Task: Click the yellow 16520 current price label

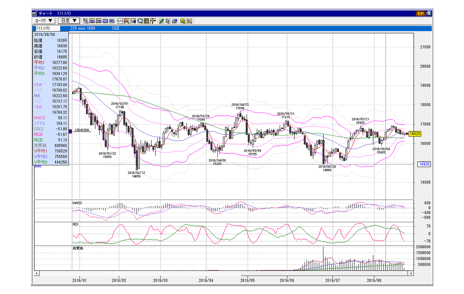Action: pyautogui.click(x=414, y=134)
